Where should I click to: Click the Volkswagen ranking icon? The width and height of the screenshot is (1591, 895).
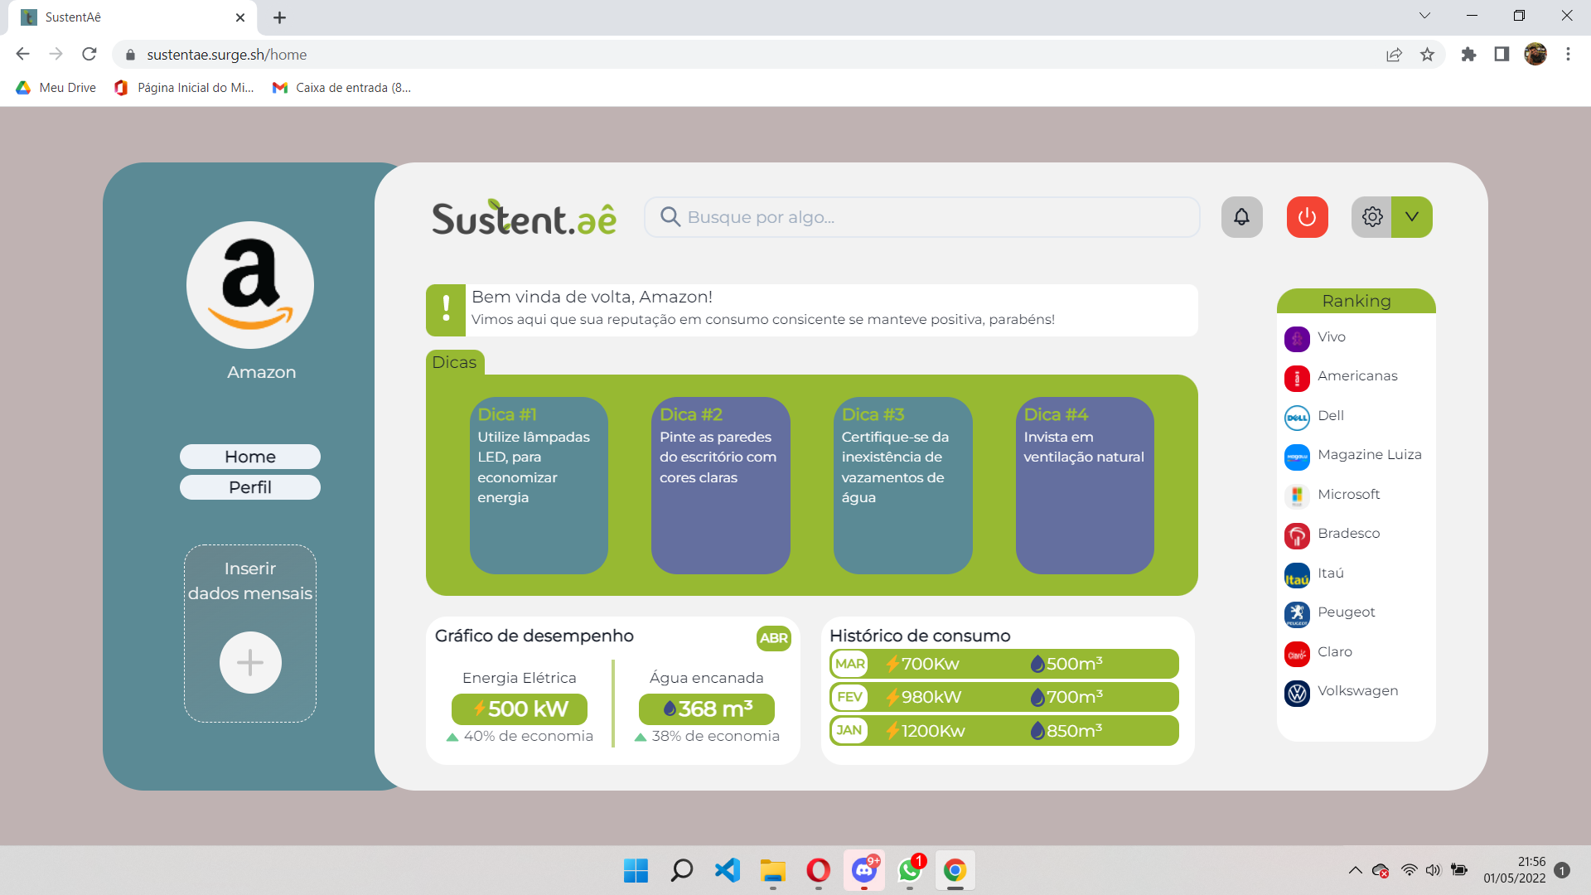click(1297, 693)
